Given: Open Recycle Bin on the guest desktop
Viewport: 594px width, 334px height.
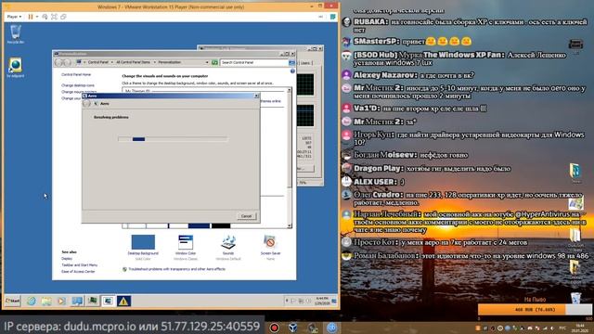Looking at the screenshot, I should click(x=16, y=34).
